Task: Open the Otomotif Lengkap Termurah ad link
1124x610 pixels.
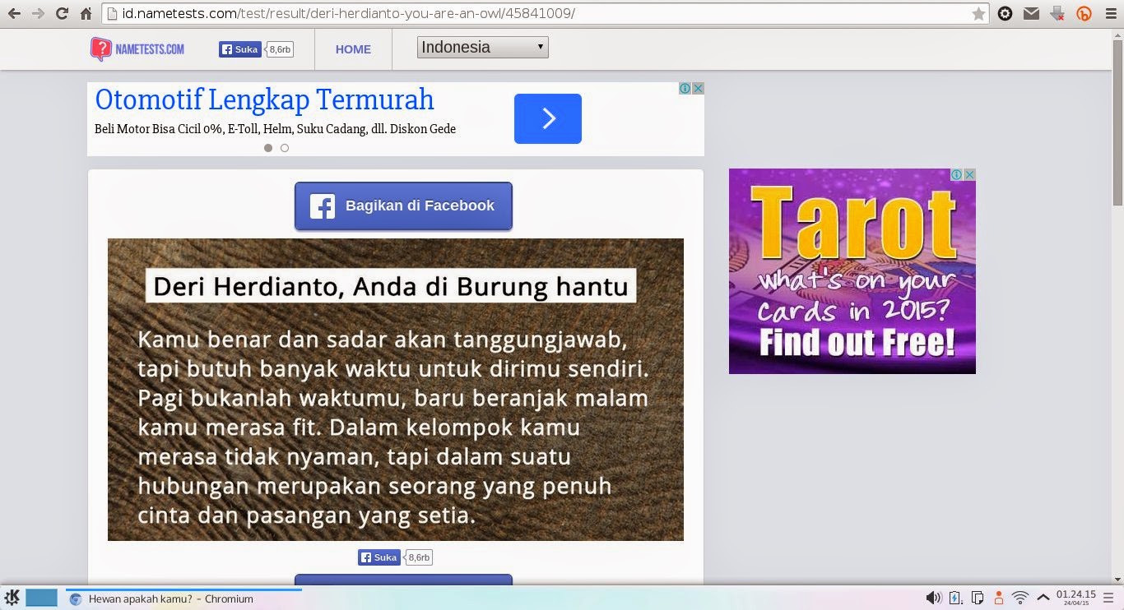Action: tap(264, 99)
